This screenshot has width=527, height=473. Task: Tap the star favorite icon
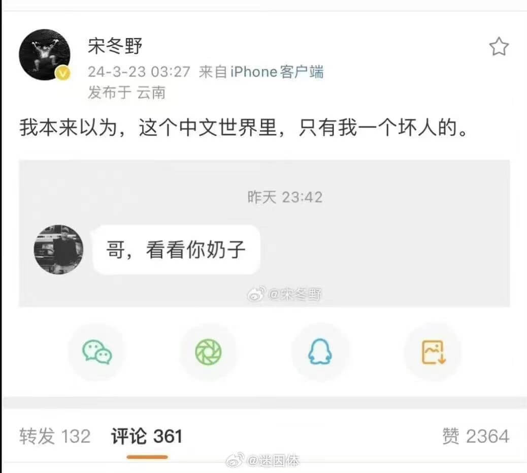click(499, 46)
